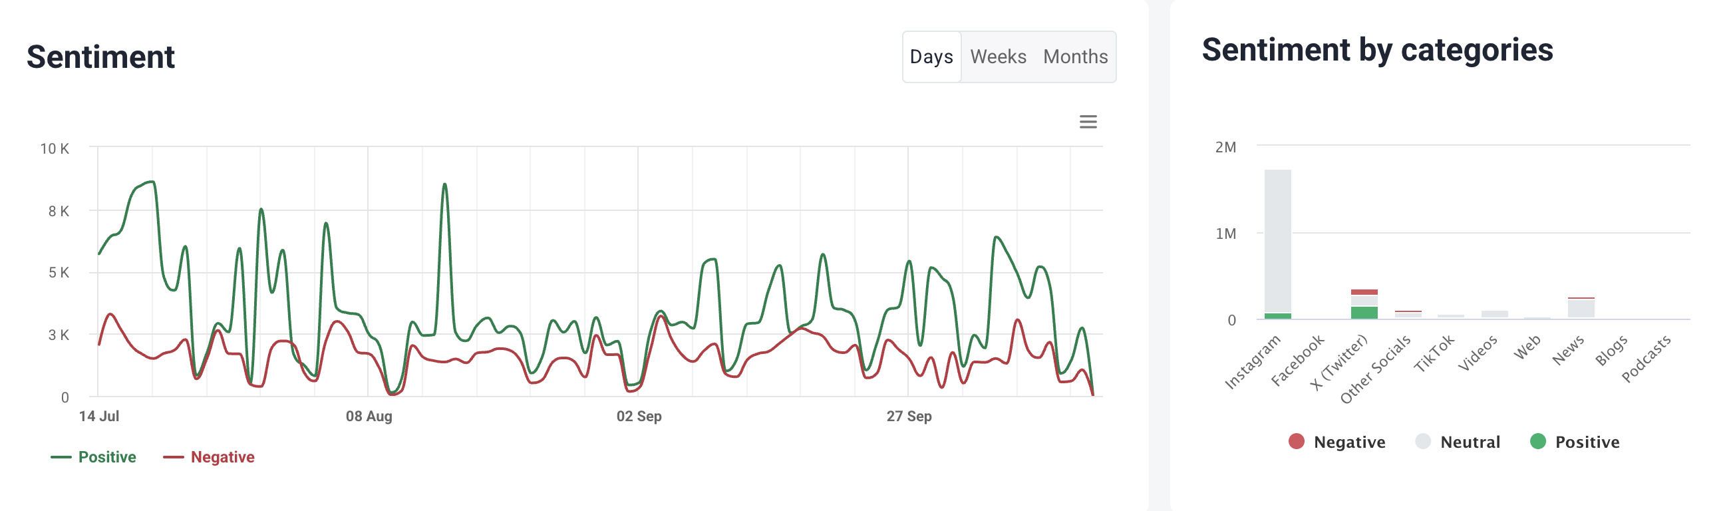
Task: Click the Podcasts axis label
Action: 1647,359
